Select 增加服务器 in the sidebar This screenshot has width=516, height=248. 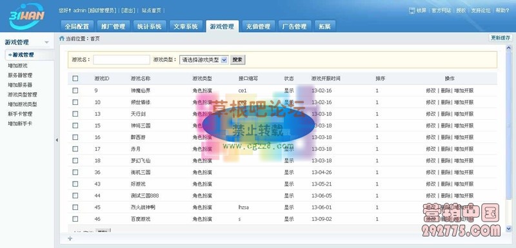pyautogui.click(x=20, y=85)
